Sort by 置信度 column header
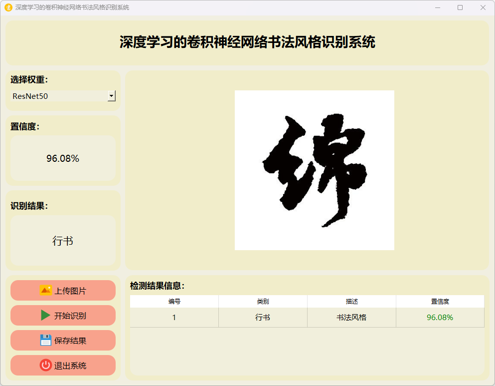This screenshot has height=386, width=495. click(x=440, y=302)
